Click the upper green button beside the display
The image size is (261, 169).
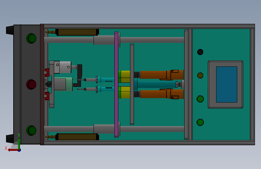200,99
